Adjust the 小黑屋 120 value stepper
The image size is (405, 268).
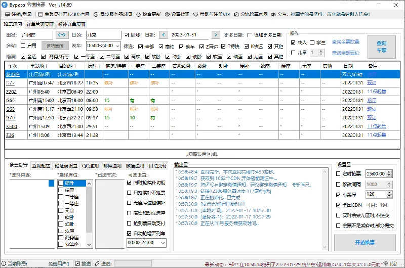(389, 194)
